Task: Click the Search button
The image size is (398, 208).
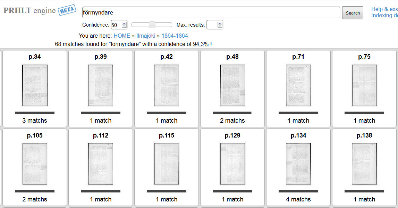Action: (x=352, y=12)
